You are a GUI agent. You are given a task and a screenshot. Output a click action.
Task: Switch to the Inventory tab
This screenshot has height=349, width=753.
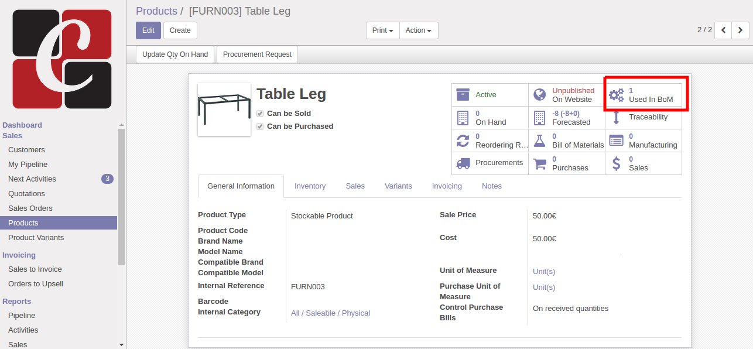(x=310, y=186)
